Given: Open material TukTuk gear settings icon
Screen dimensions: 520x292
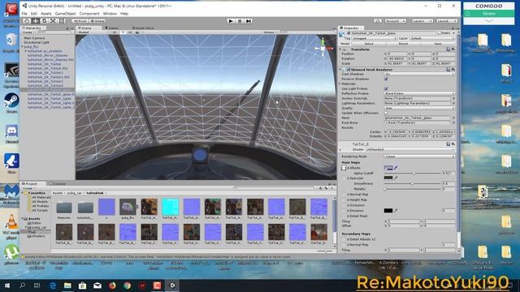Looking at the screenshot, I should point(453,144).
